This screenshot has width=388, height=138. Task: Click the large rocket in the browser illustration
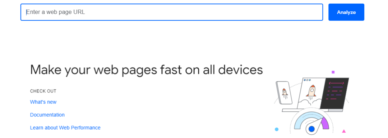pos(311,91)
